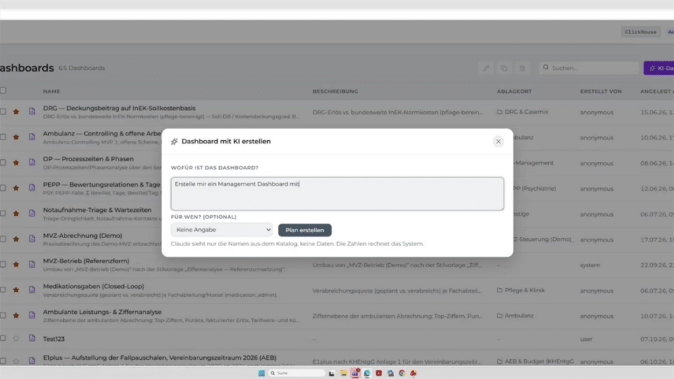Check the DRG Deckungsbeitrag row checkbox
674x379 pixels.
[x=3, y=112]
